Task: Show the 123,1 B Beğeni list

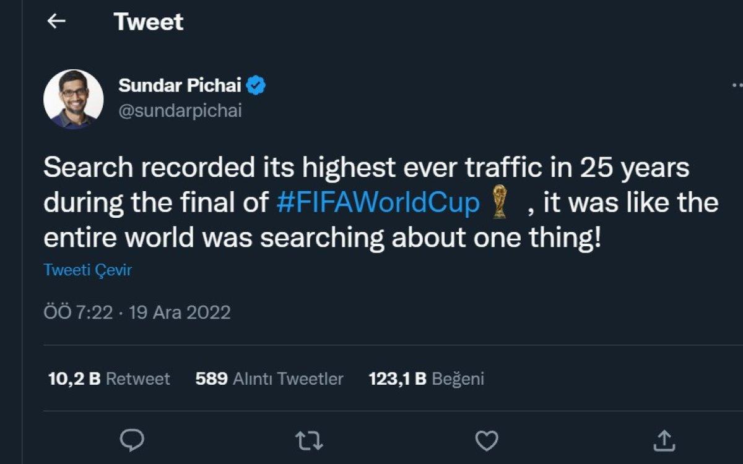Action: [426, 379]
